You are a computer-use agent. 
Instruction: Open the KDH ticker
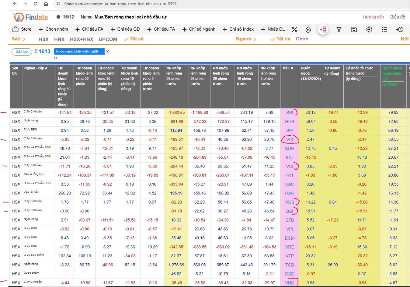pyautogui.click(x=290, y=148)
